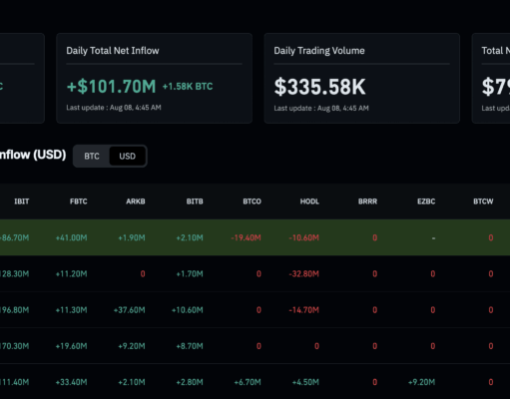Click the +2.10M BITB cell in highlighted row

190,237
